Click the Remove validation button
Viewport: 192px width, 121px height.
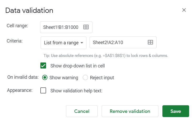pyautogui.click(x=130, y=111)
